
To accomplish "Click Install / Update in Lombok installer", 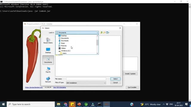I will 130,74.
